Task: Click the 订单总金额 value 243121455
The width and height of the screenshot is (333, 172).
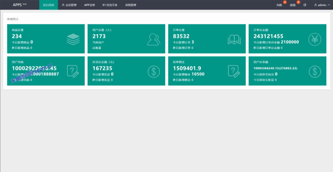Action: (268, 36)
